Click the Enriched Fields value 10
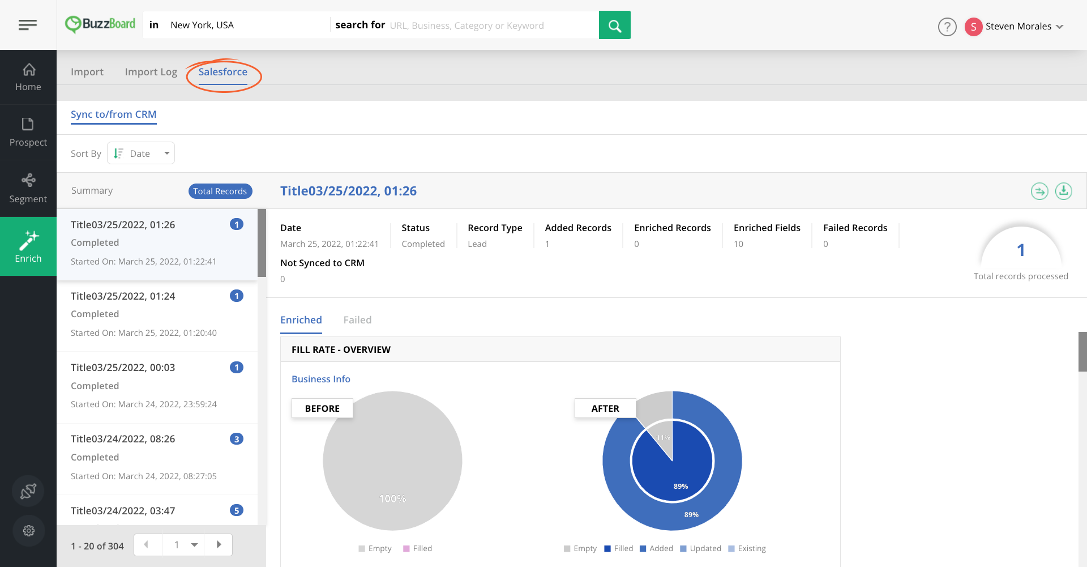Screen dimensions: 1087x567 (x=738, y=244)
